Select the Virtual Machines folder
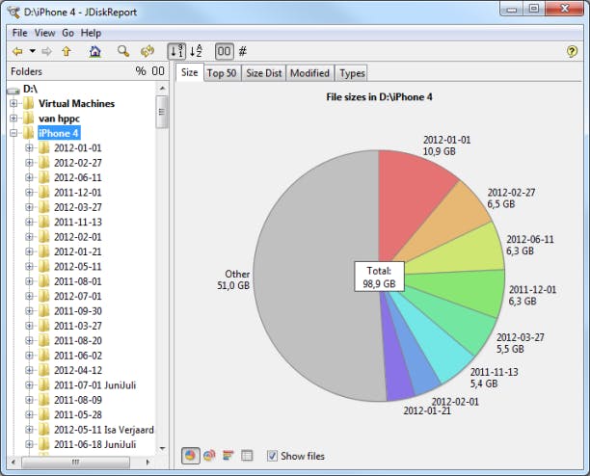590x476 pixels. [76, 103]
